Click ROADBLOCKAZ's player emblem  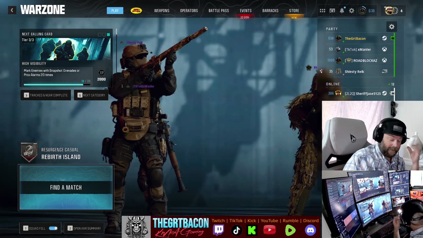pos(338,60)
